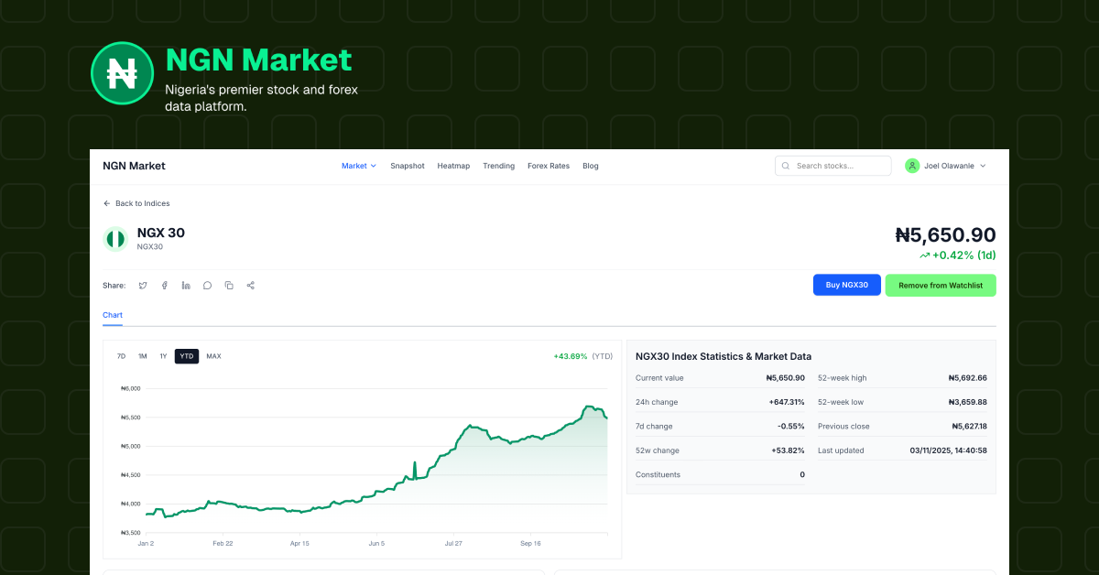Viewport: 1099px width, 575px height.
Task: Select the 1M chart range
Action: 142,356
